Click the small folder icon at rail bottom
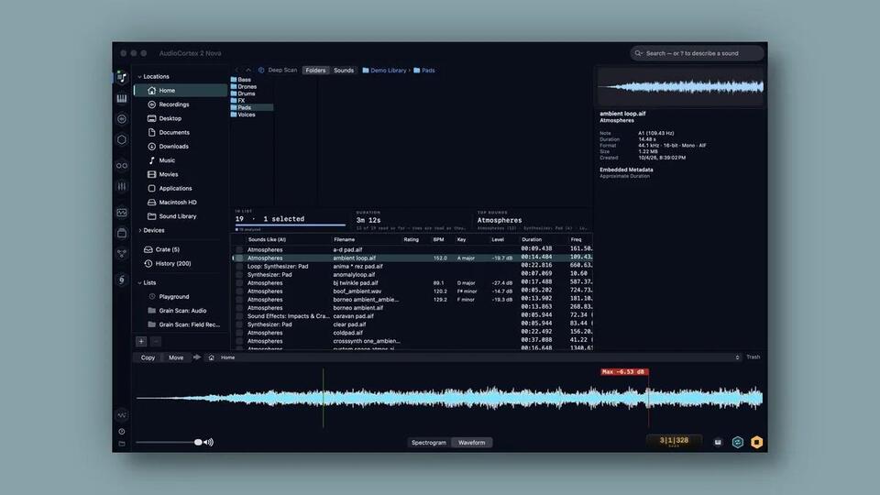This screenshot has height=495, width=880. click(x=121, y=444)
